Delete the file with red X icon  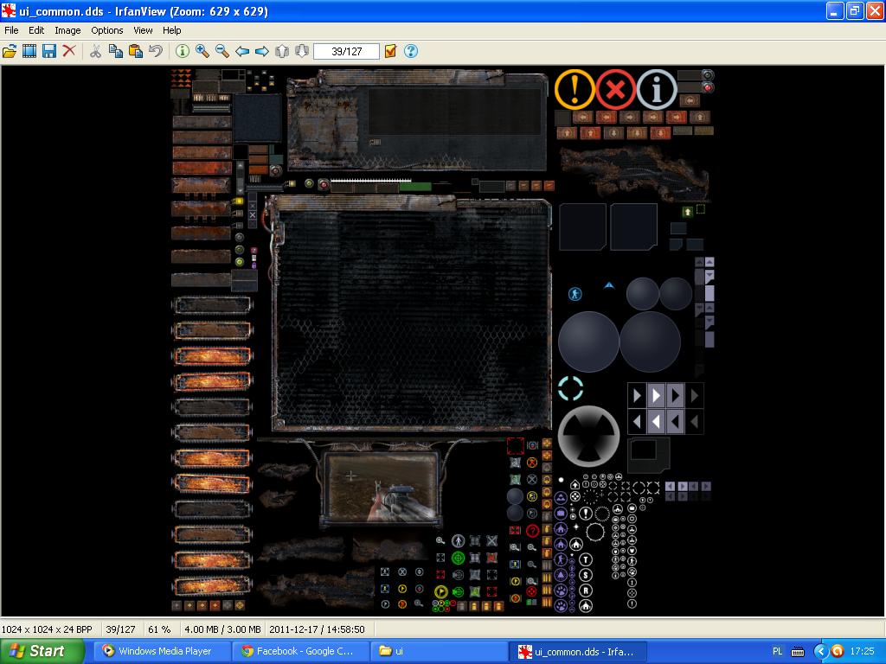coord(69,51)
